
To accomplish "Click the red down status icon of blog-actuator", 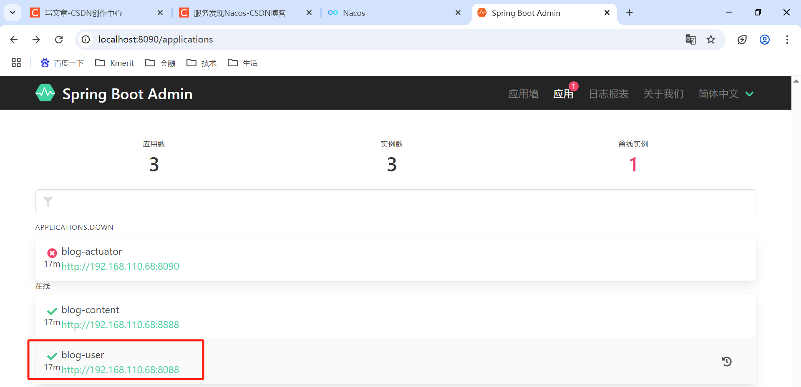I will point(52,253).
